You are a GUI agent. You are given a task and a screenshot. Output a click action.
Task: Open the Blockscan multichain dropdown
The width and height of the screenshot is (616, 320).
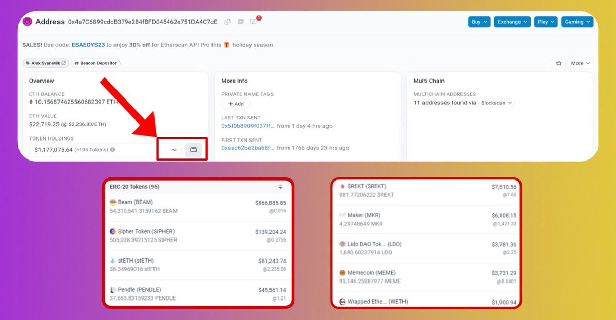(x=496, y=103)
